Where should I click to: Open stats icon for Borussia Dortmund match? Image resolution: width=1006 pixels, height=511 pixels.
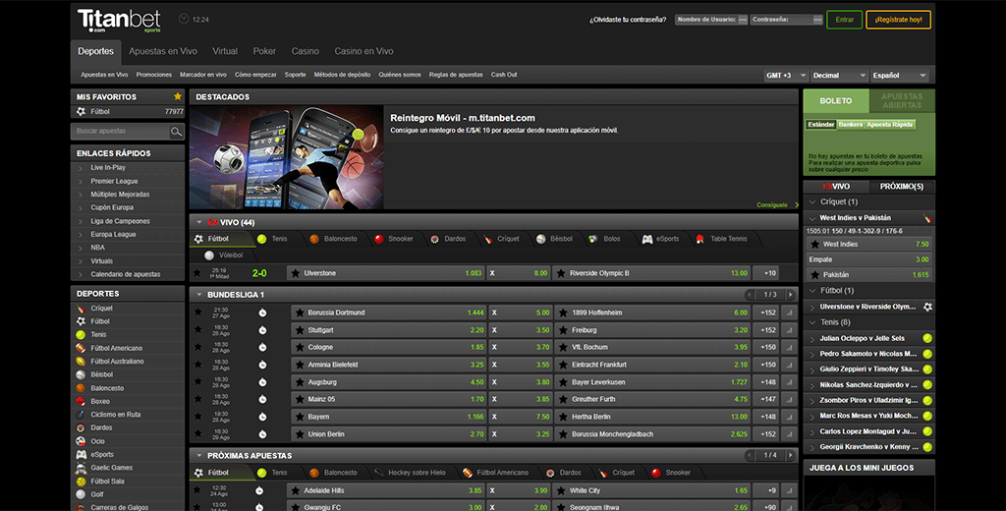click(x=789, y=312)
